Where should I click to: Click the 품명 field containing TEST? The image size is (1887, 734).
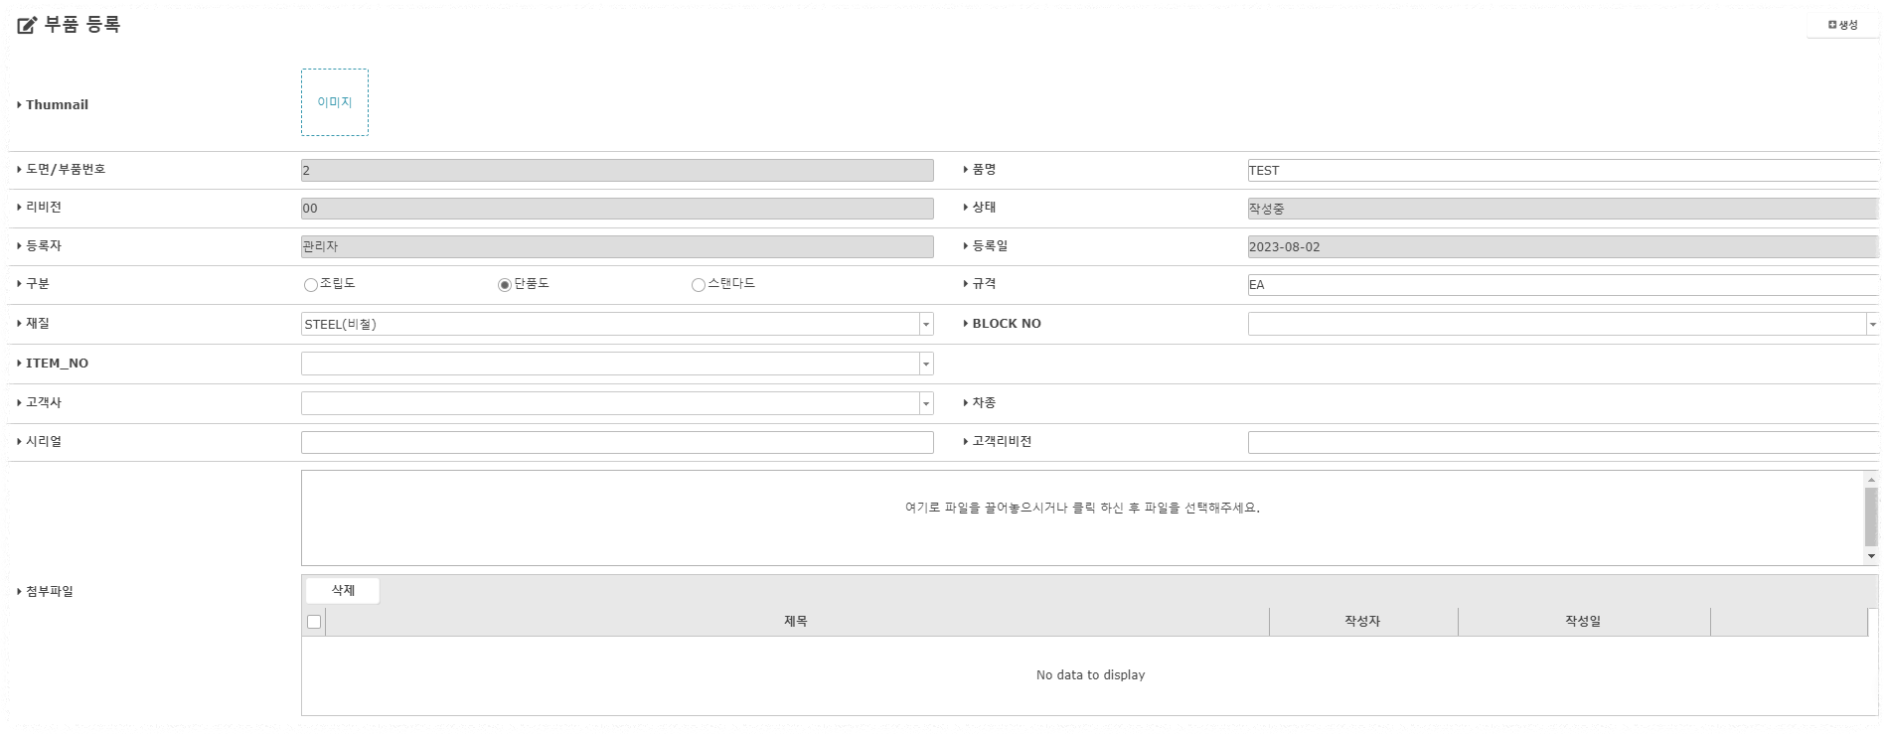click(x=1563, y=171)
